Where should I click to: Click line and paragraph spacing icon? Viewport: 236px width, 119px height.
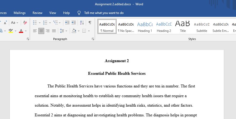tap(62, 31)
